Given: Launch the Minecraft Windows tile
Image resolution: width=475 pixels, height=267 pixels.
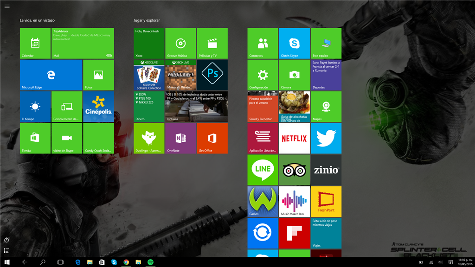Looking at the screenshot, I should (180, 75).
